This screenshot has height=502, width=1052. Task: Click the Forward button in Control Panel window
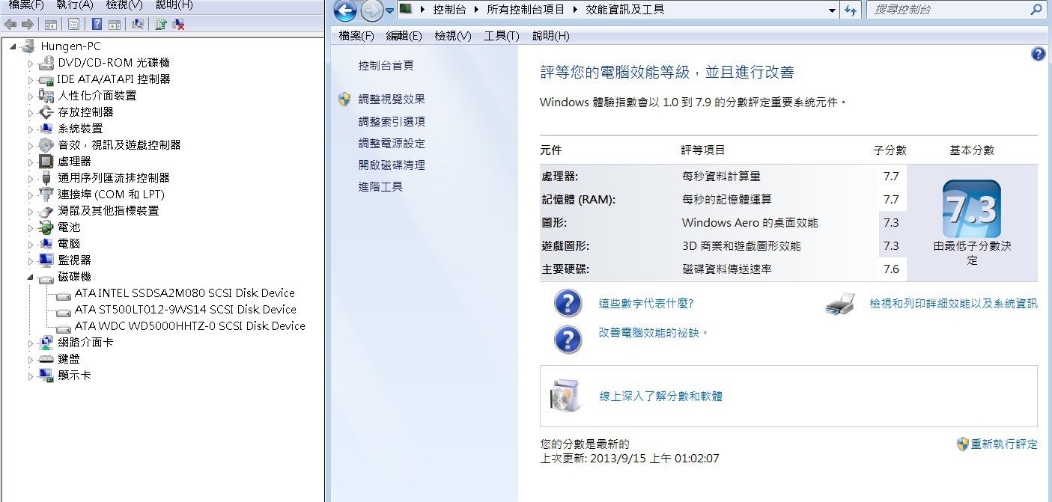[x=371, y=10]
